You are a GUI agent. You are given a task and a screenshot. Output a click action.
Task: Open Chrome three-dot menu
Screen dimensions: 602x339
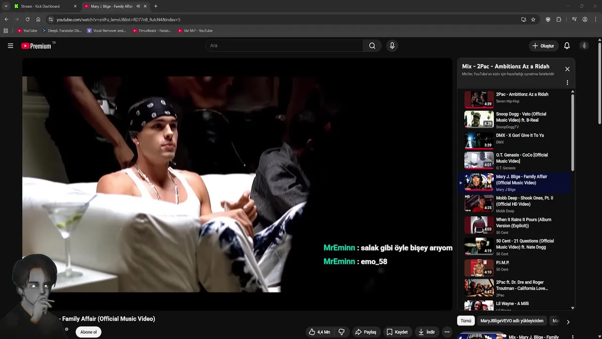pos(595,19)
